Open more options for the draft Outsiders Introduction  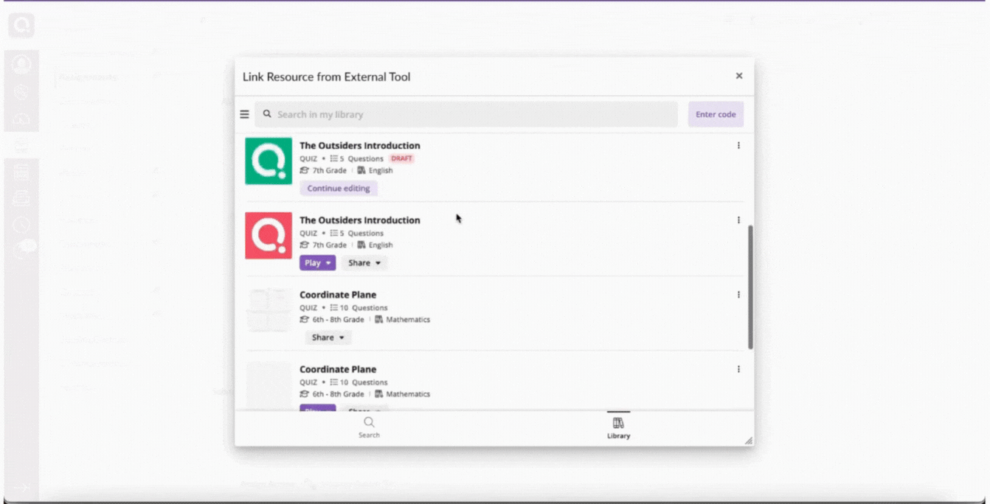coord(738,146)
